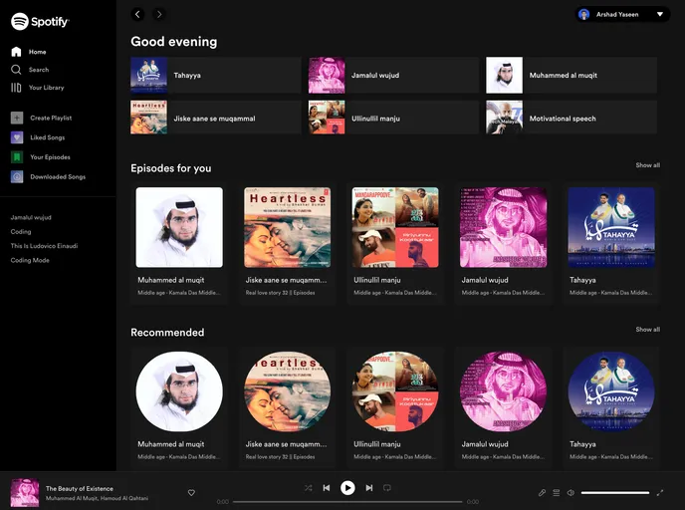685x510 pixels.
Task: Select Your Library in the sidebar
Action: [x=47, y=88]
